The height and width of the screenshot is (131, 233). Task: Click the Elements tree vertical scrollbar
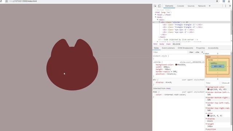232,22
